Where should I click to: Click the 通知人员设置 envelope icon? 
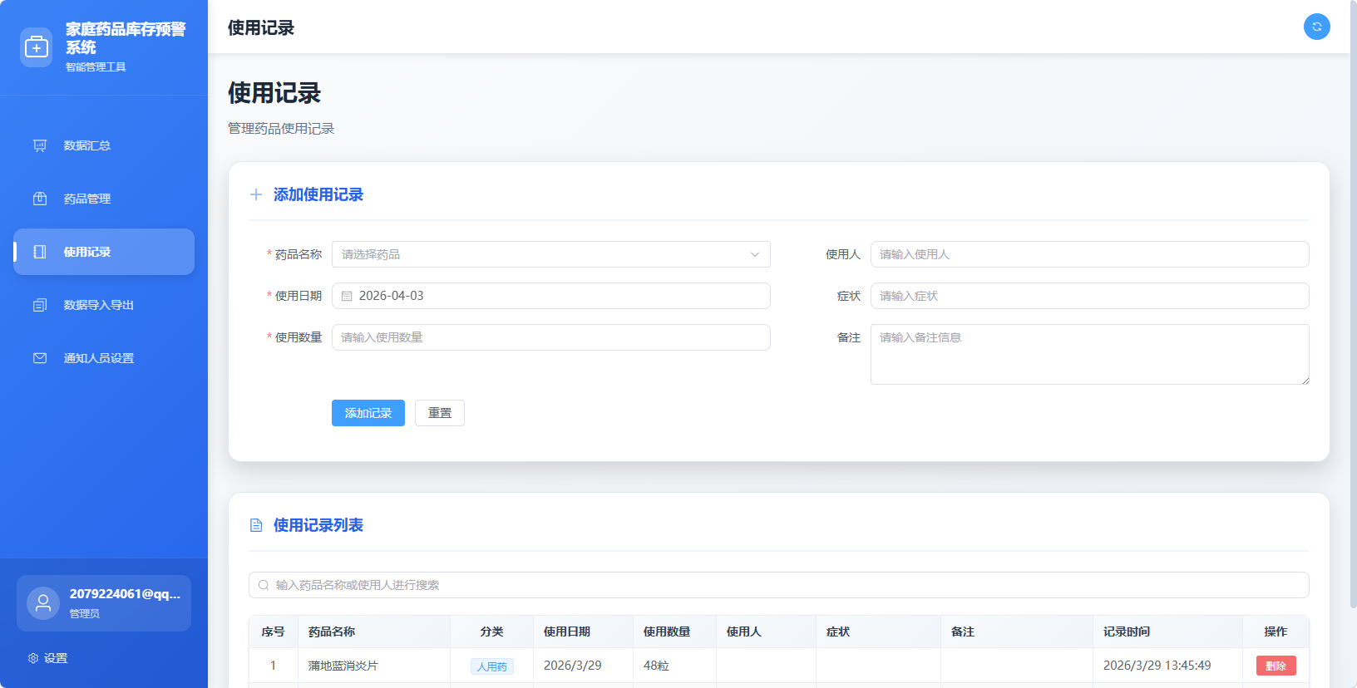pos(40,358)
